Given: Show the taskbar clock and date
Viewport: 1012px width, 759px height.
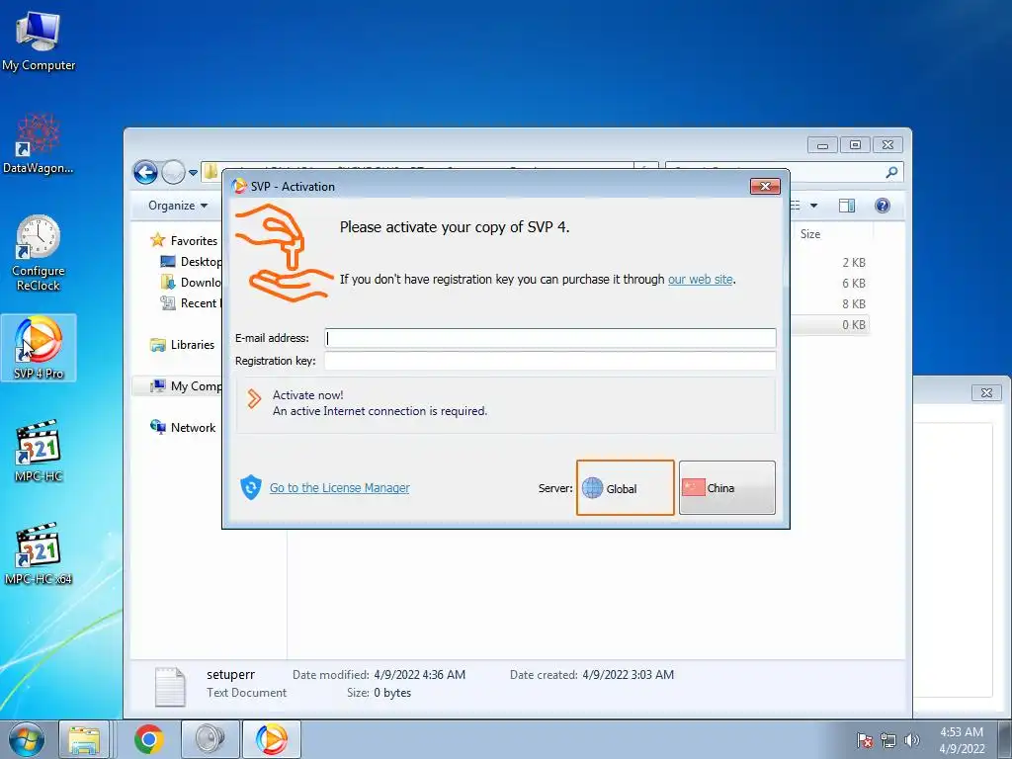Looking at the screenshot, I should [962, 740].
